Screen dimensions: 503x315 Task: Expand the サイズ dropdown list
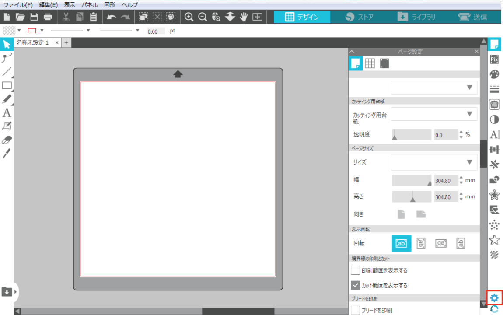(x=433, y=162)
